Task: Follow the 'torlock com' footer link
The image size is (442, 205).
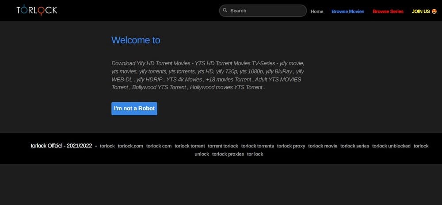Action: (x=159, y=146)
